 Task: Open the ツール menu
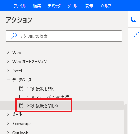click(72, 6)
